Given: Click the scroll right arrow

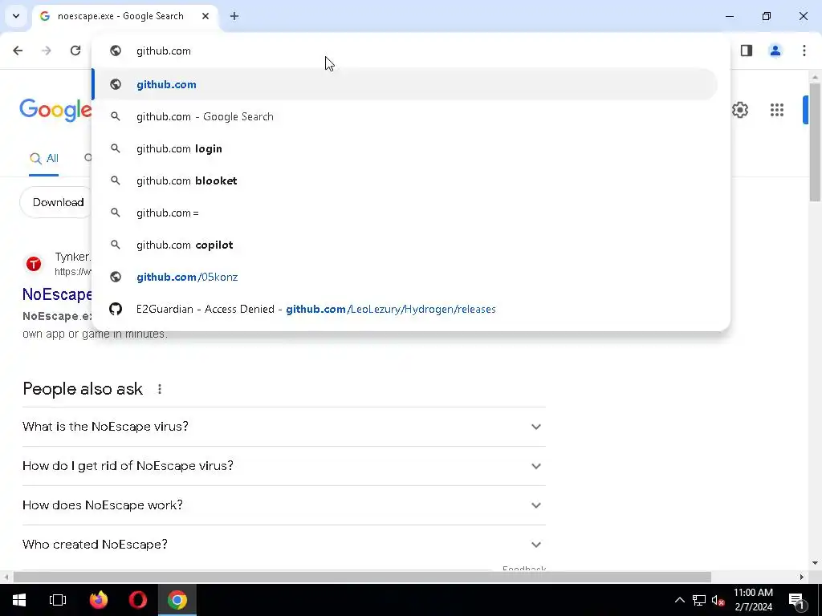Looking at the screenshot, I should coord(802,577).
